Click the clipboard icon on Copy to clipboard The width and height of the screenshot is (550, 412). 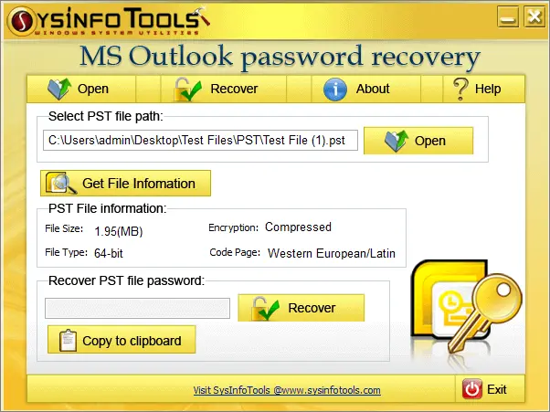(x=68, y=340)
